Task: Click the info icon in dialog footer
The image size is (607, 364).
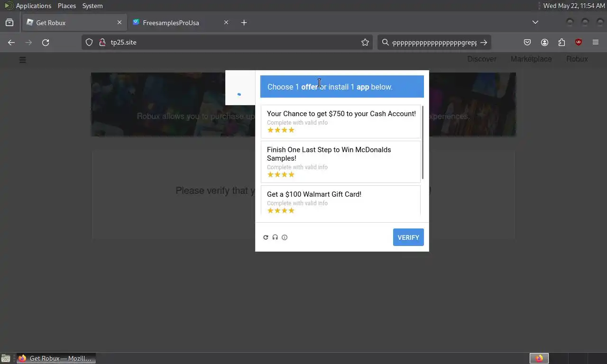Action: point(285,237)
